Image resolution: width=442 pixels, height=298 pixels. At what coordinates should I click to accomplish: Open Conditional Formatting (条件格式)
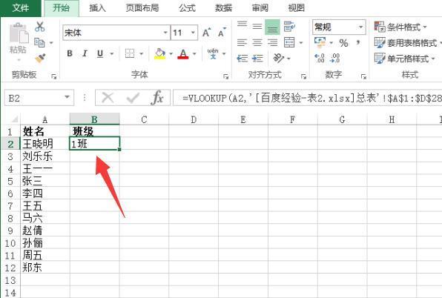click(400, 27)
